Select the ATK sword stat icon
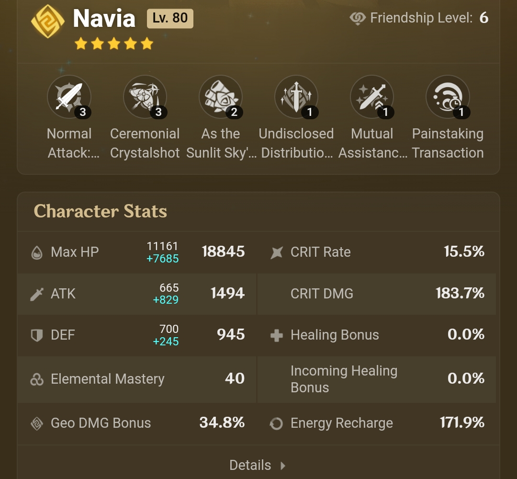 point(37,294)
